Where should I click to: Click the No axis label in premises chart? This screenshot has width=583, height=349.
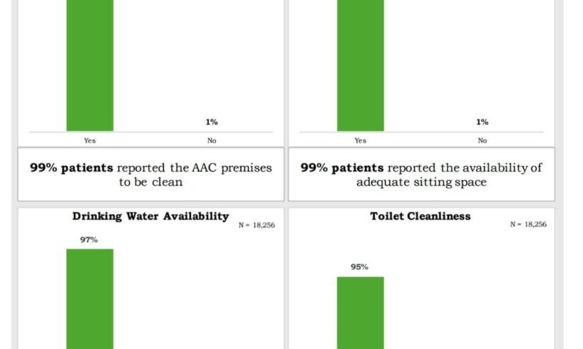point(212,141)
